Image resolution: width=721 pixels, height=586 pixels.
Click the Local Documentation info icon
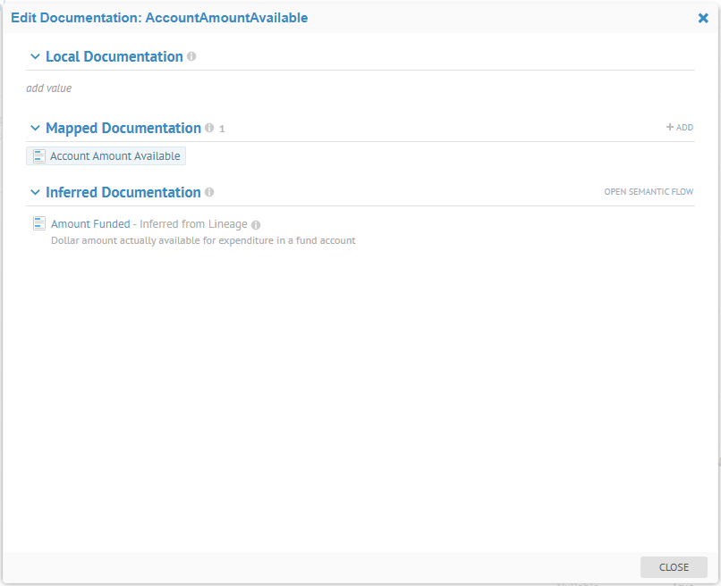pos(191,56)
